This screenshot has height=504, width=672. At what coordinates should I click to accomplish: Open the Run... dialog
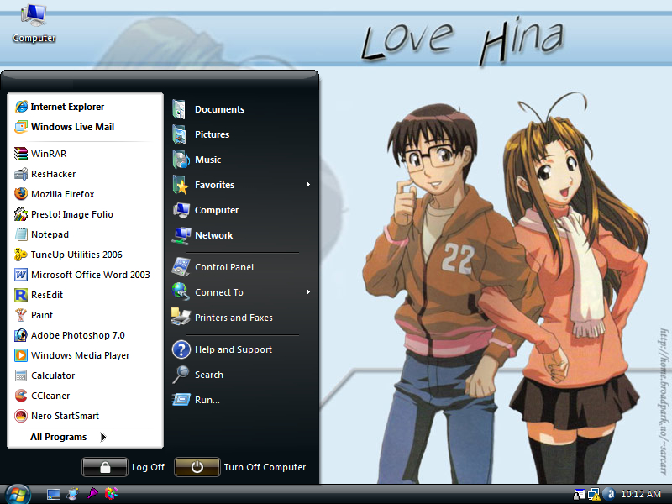pyautogui.click(x=197, y=400)
